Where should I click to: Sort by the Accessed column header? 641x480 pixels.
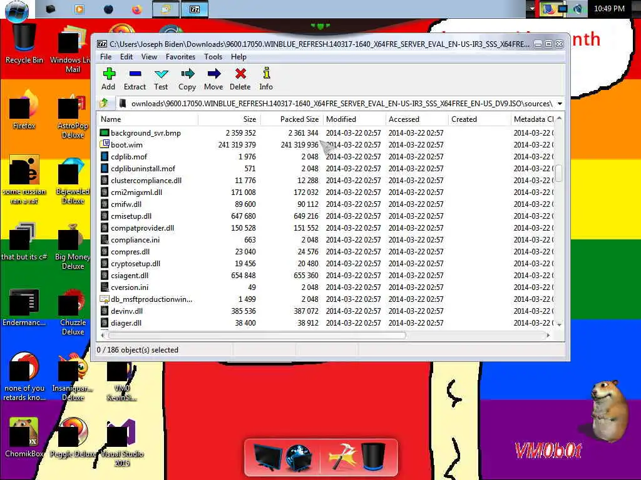coord(417,119)
